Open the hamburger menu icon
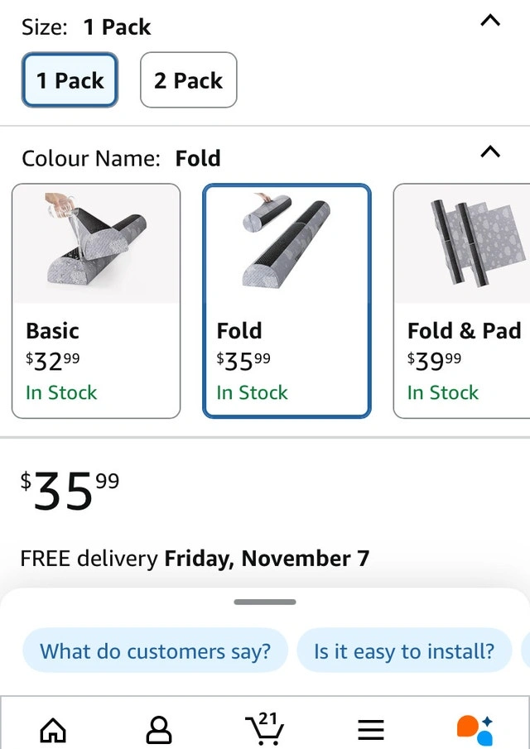The image size is (530, 749). pos(371,729)
